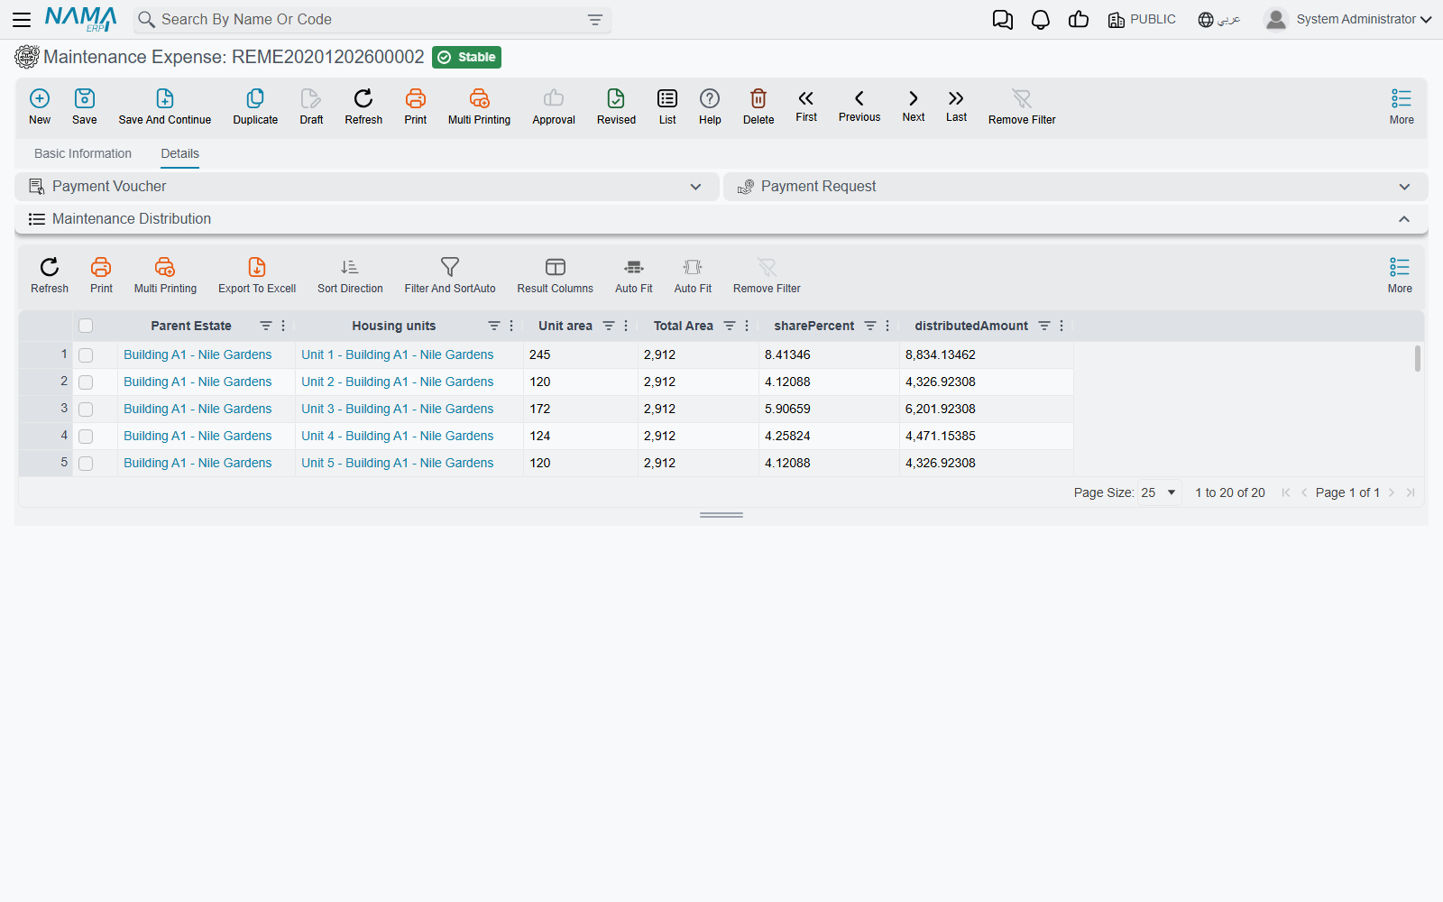
Task: Open Unit 2 - Building A1 link
Action: point(398,382)
